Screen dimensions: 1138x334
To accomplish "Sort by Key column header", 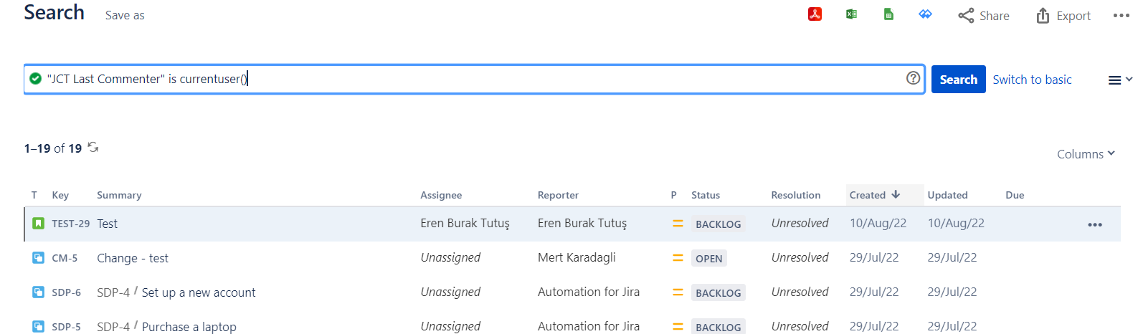I will pyautogui.click(x=60, y=195).
